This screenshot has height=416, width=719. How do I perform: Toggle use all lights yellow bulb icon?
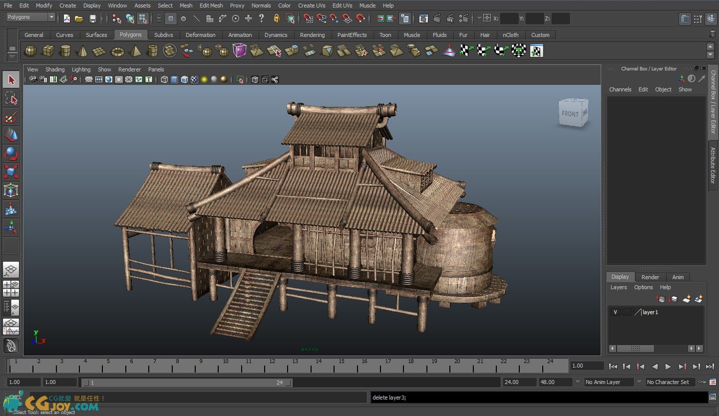(x=204, y=79)
